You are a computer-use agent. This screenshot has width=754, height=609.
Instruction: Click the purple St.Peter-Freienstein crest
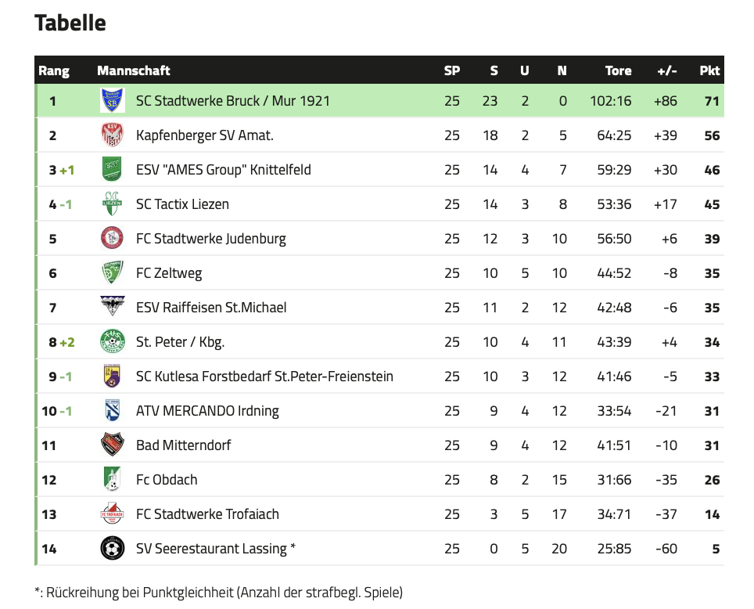tap(113, 376)
